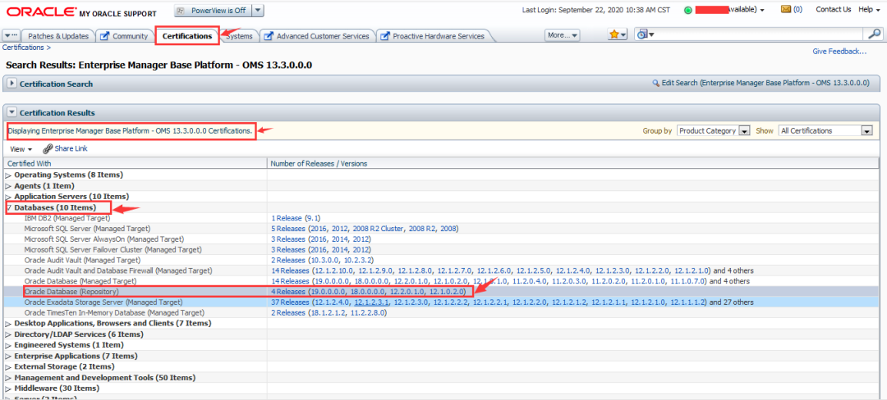The image size is (887, 400).
Task: Expand Enterprise Applications (7 Items)
Action: [8, 356]
